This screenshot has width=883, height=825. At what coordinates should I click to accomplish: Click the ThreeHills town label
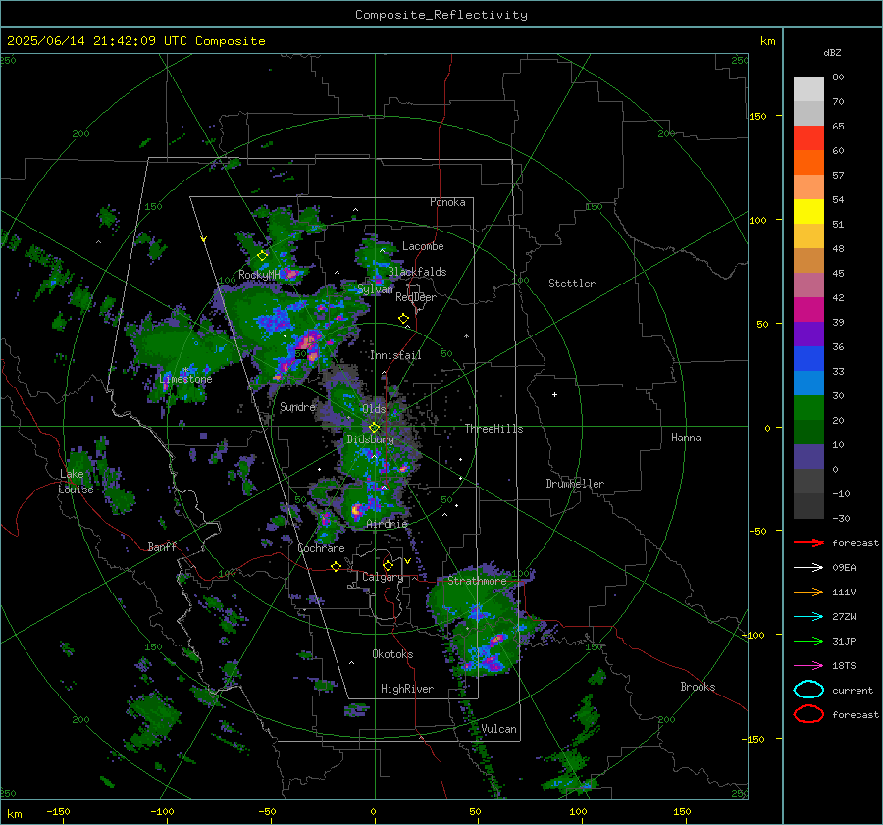tap(493, 429)
